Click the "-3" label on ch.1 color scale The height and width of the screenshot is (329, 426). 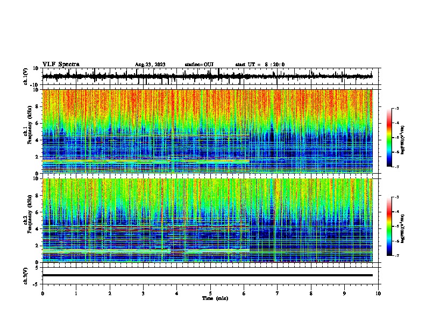point(397,108)
